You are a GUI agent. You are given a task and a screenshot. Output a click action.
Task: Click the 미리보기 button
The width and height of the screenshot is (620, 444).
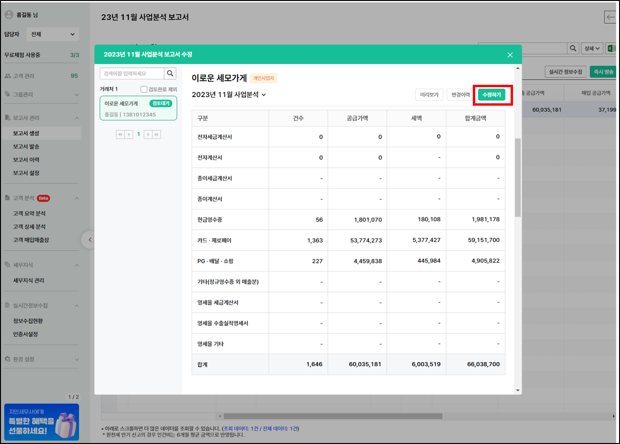click(x=429, y=95)
